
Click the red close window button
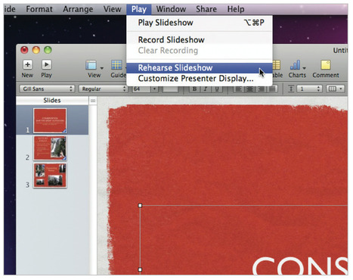[x=24, y=50]
